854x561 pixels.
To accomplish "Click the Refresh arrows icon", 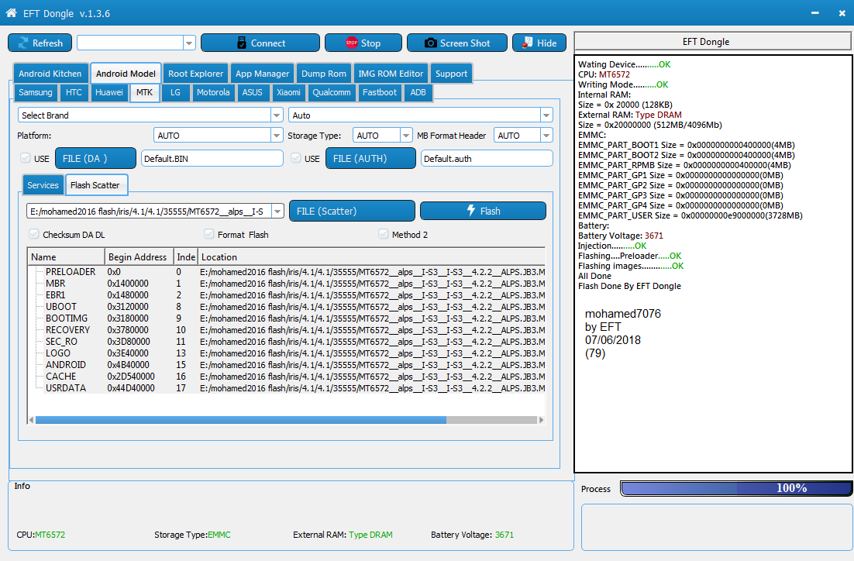I will tap(23, 43).
